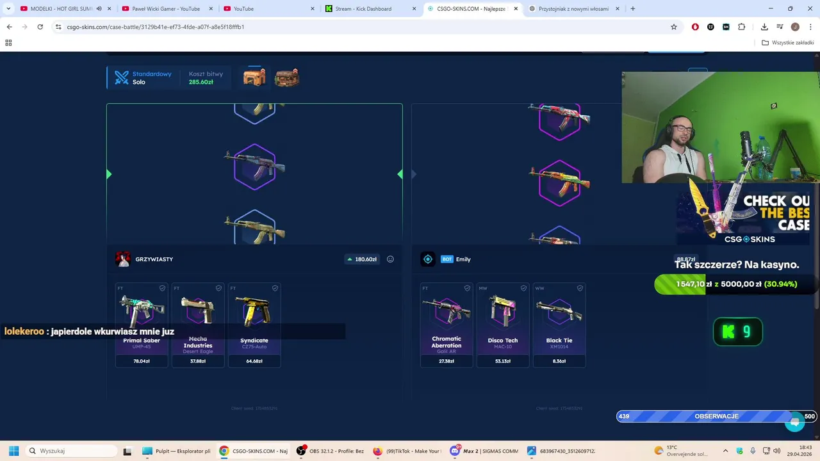This screenshot has width=820, height=461.
Task: Open the tab search dropdown arrow
Action: click(8, 9)
